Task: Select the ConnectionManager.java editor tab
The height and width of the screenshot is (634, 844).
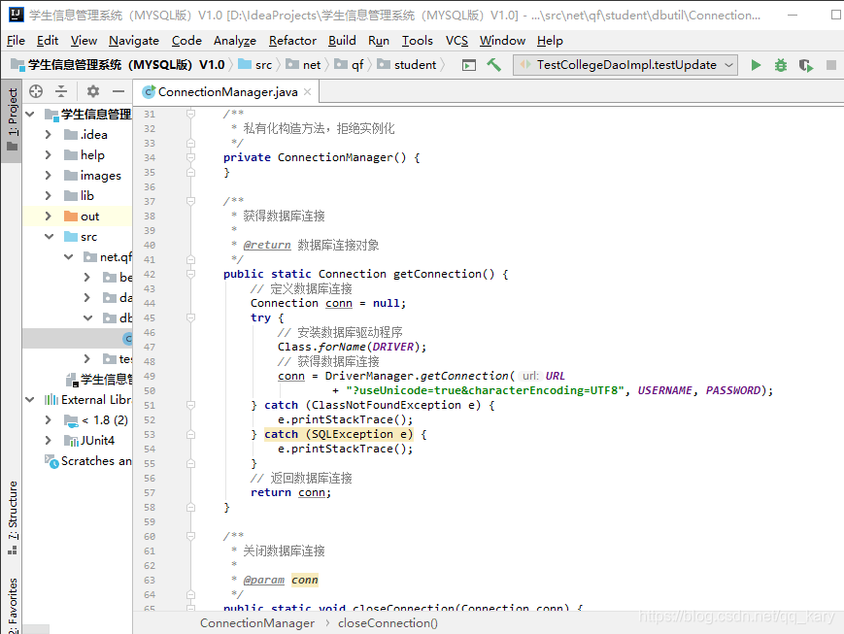Action: pyautogui.click(x=226, y=92)
